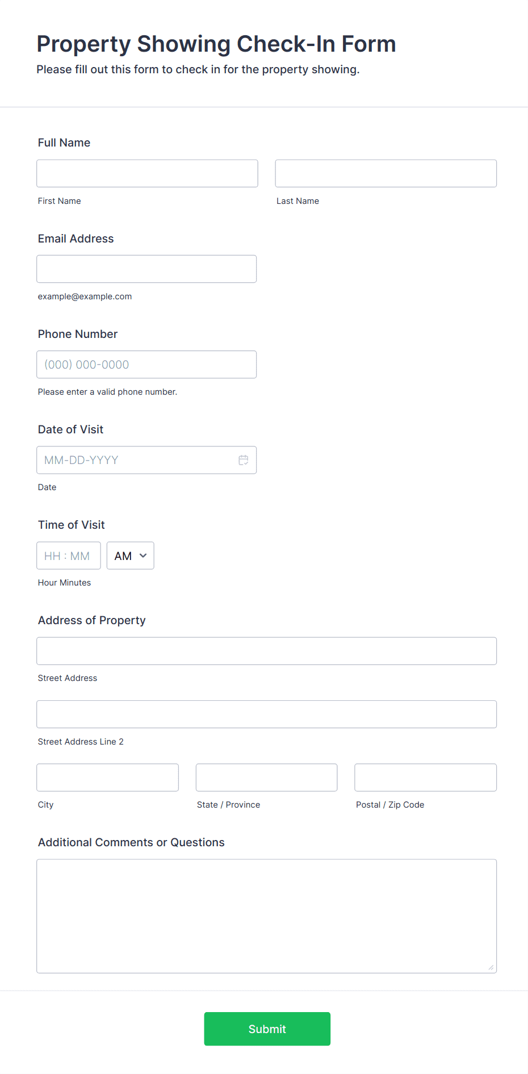Viewport: 528px width, 1074px height.
Task: Click the State / Province field
Action: click(x=266, y=778)
